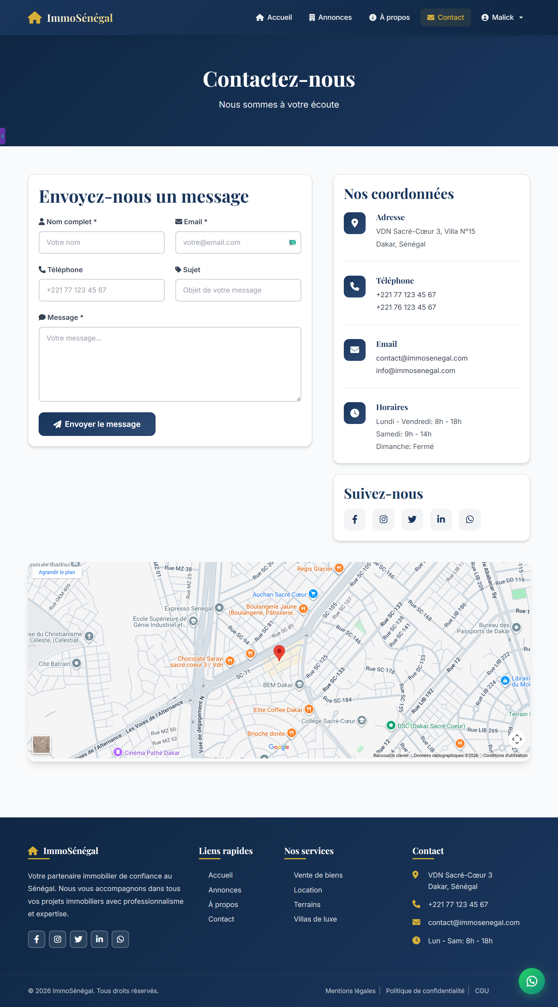Open Instagram from the Suivez-nous card

[383, 519]
